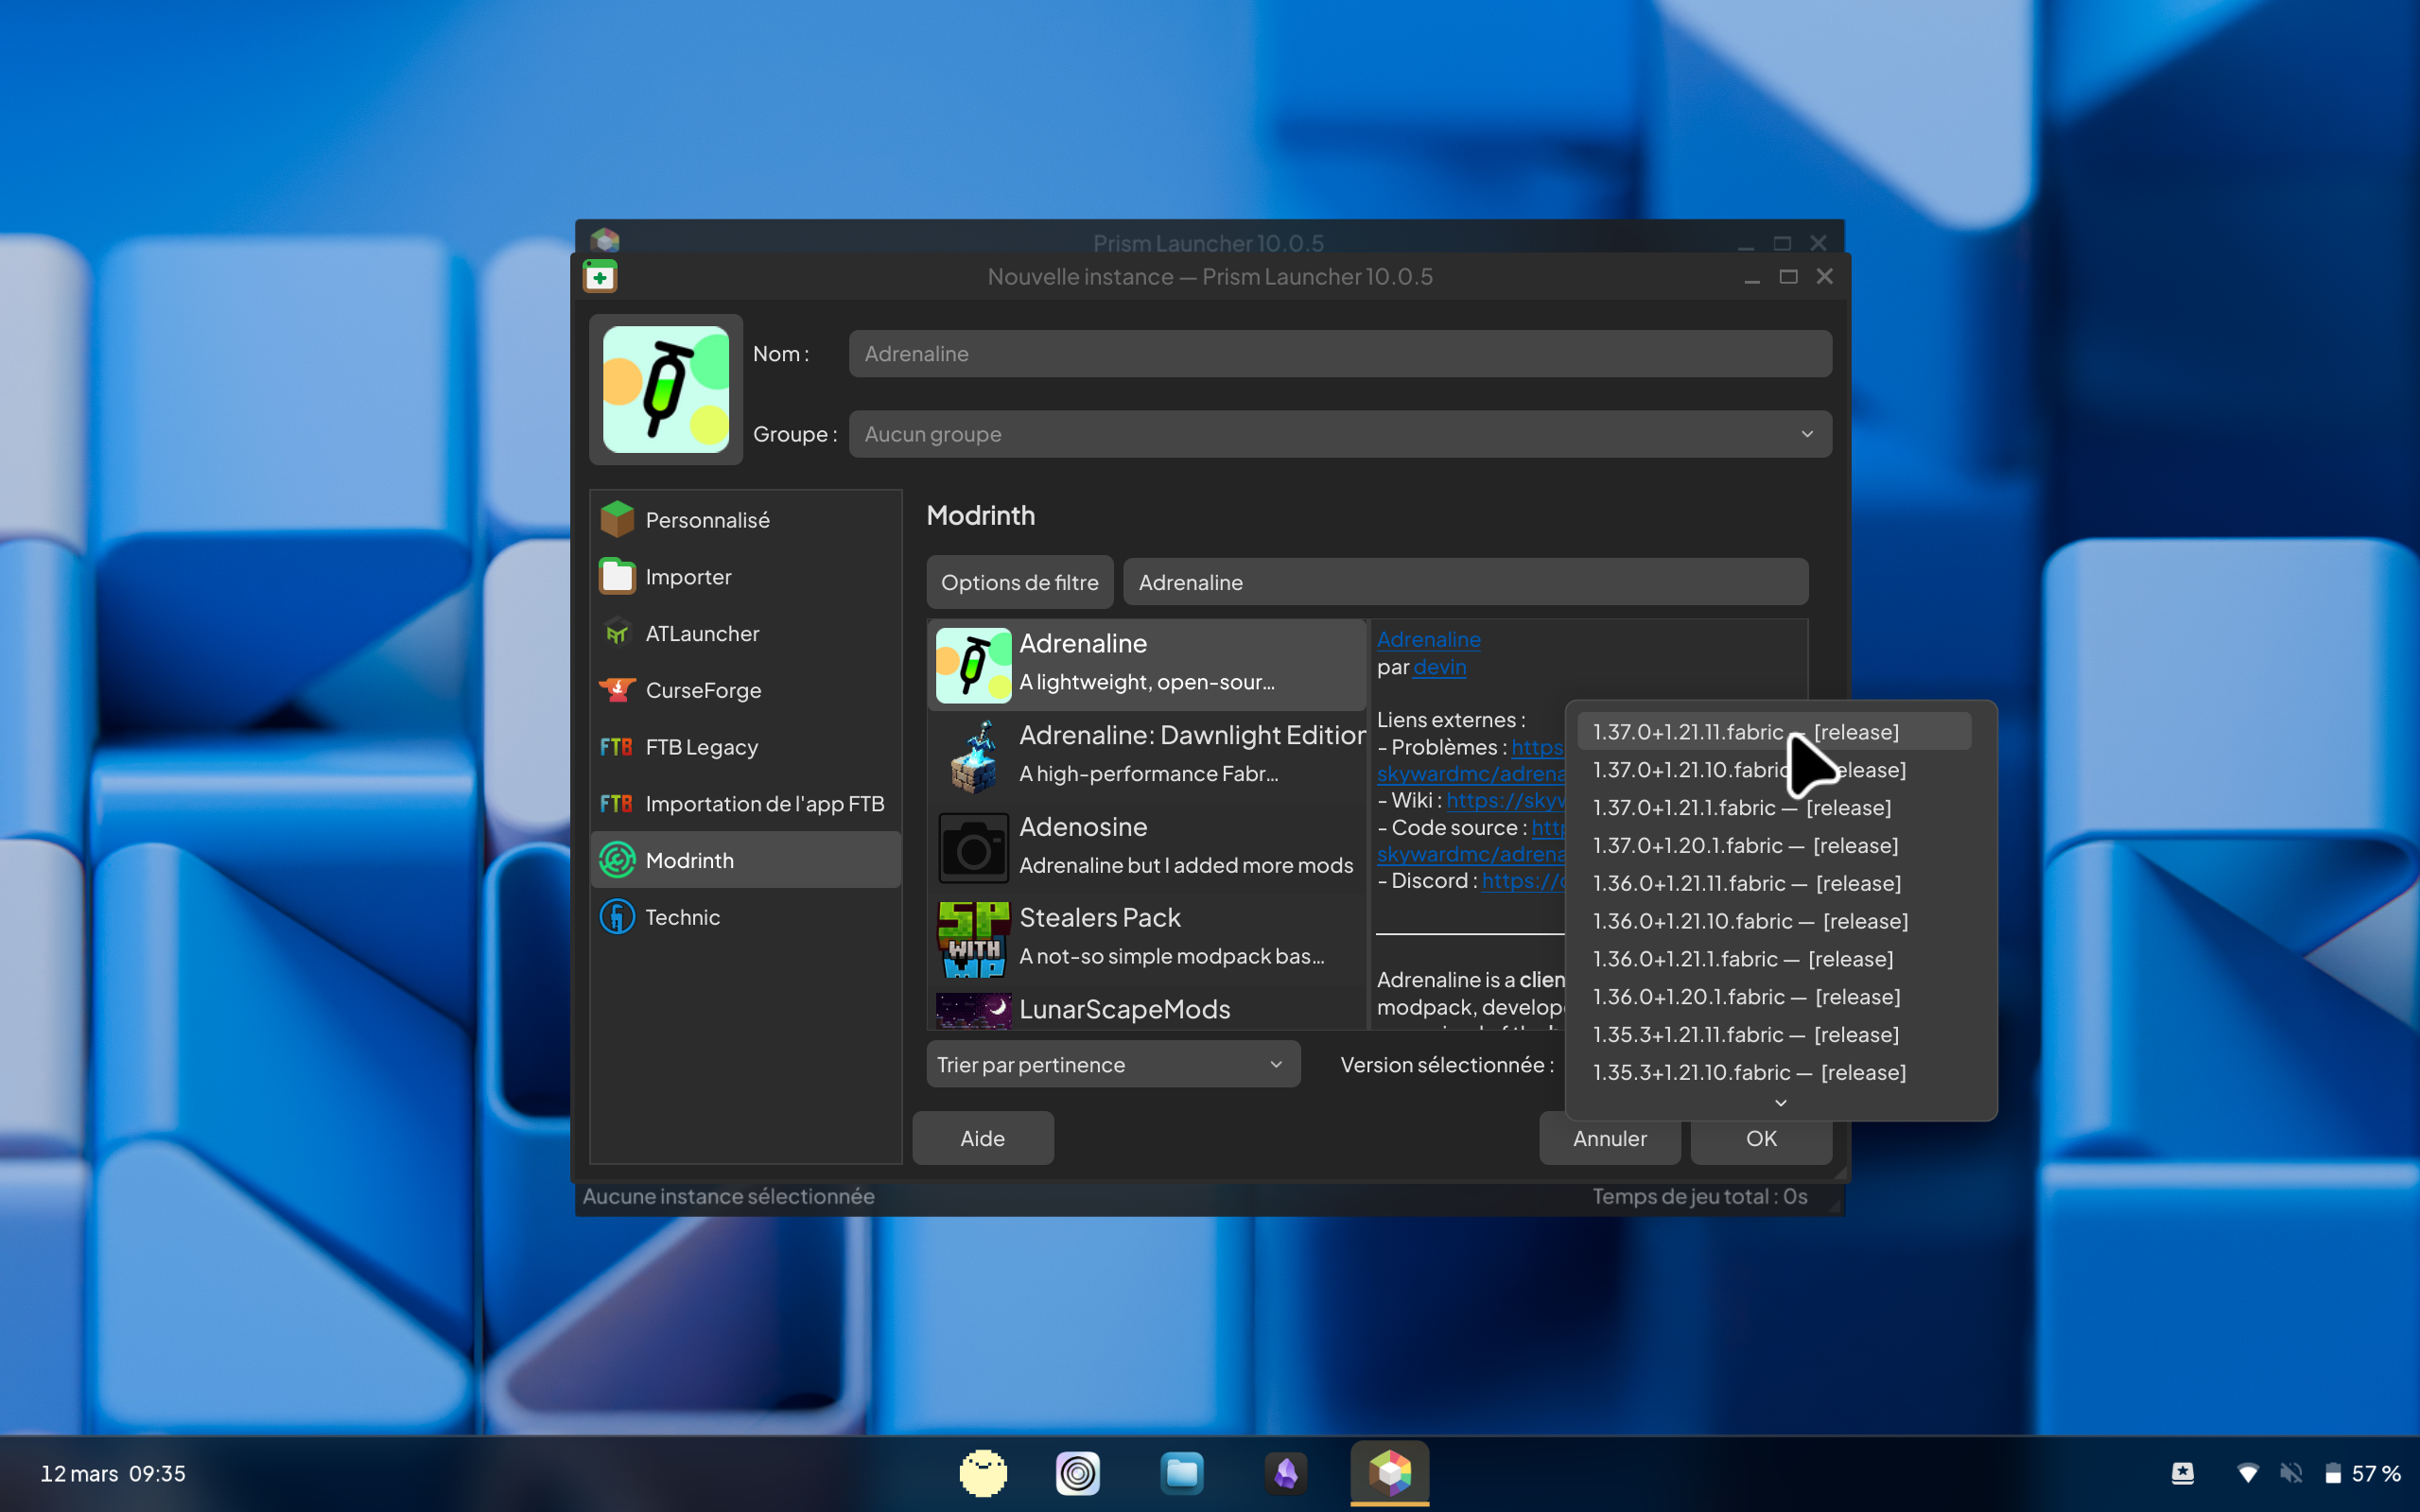The width and height of the screenshot is (2420, 1512).
Task: Click the Adrenaline syringe instance icon button
Action: pos(666,389)
